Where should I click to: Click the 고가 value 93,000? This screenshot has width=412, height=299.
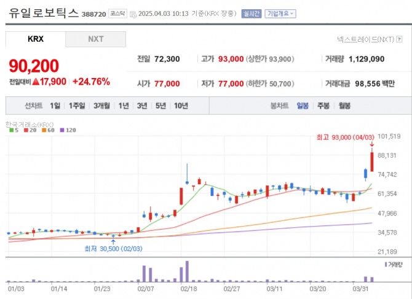click(231, 59)
